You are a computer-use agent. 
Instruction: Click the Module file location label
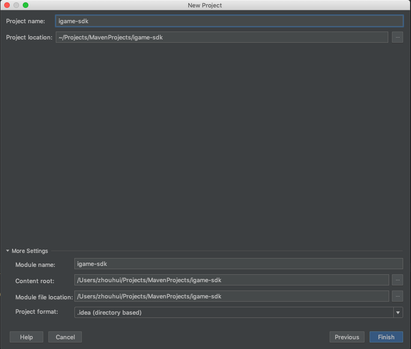click(44, 297)
